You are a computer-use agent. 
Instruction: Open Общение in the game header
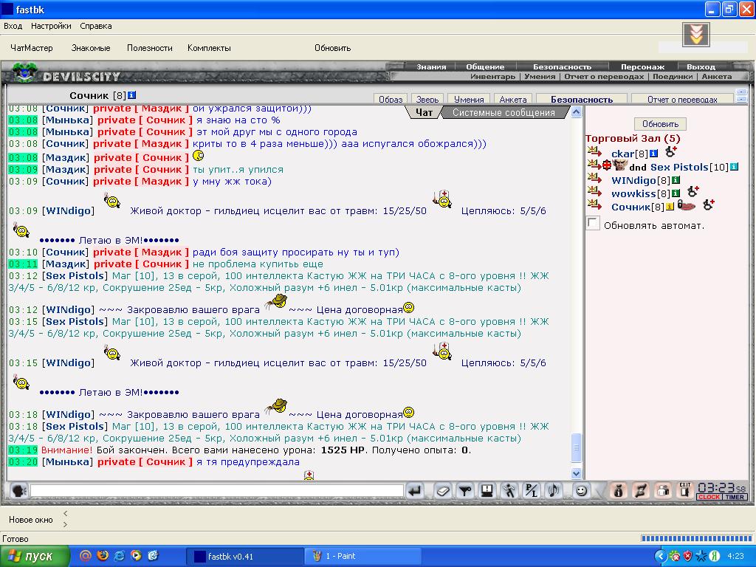pos(485,66)
